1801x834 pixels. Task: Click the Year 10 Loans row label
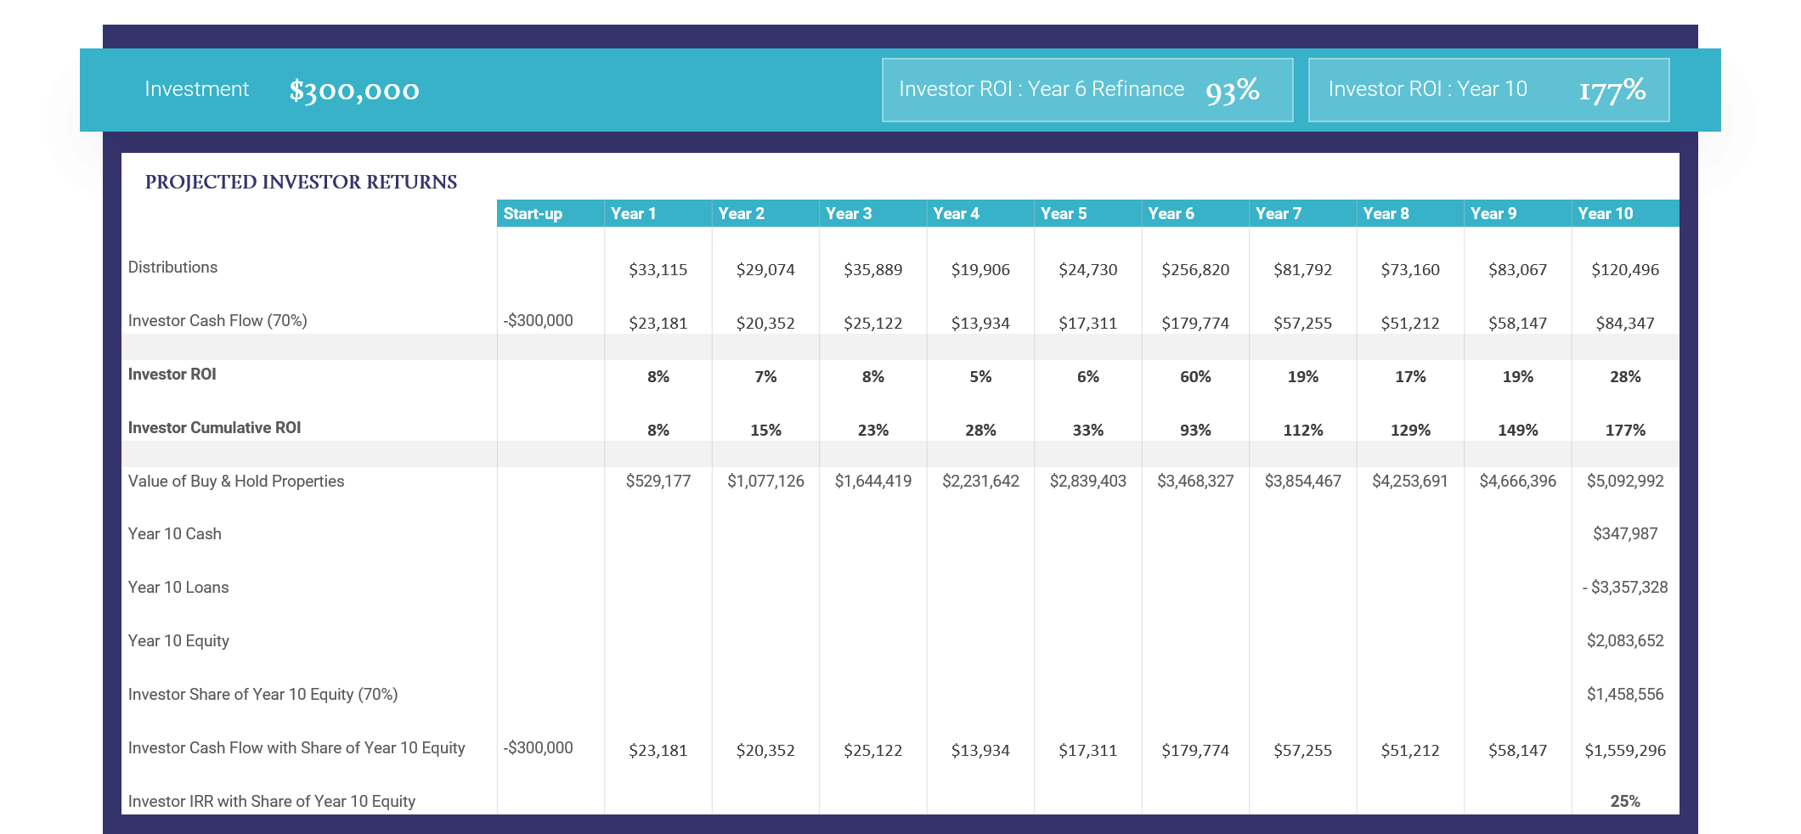178,588
